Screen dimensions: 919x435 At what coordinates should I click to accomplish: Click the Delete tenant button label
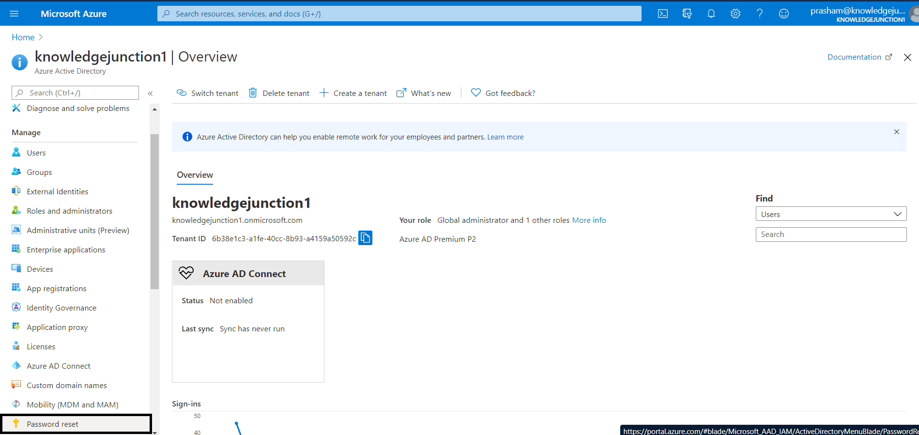[286, 93]
